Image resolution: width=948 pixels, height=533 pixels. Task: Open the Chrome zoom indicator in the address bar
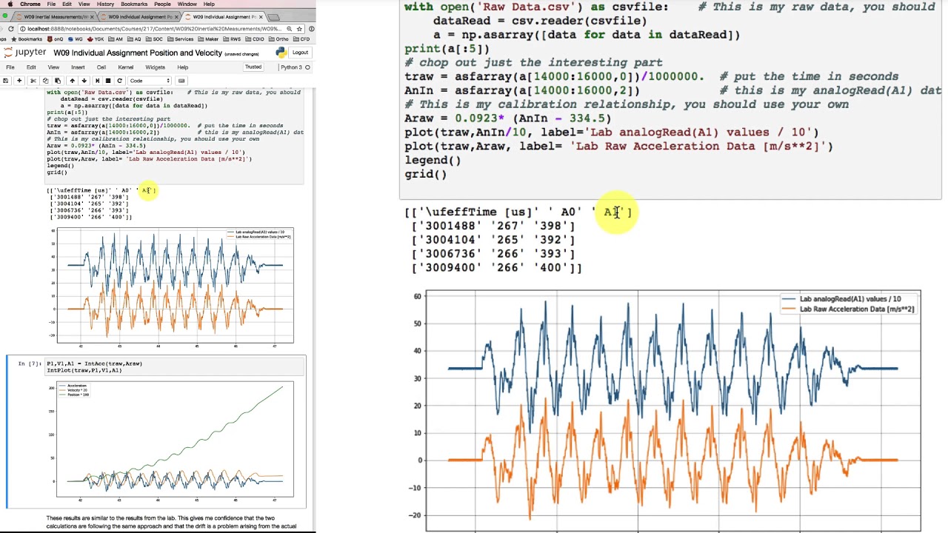[x=289, y=29]
